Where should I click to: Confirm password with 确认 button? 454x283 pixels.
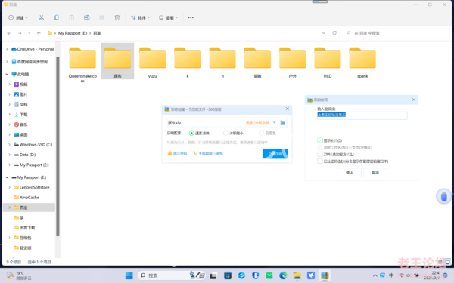click(x=350, y=173)
